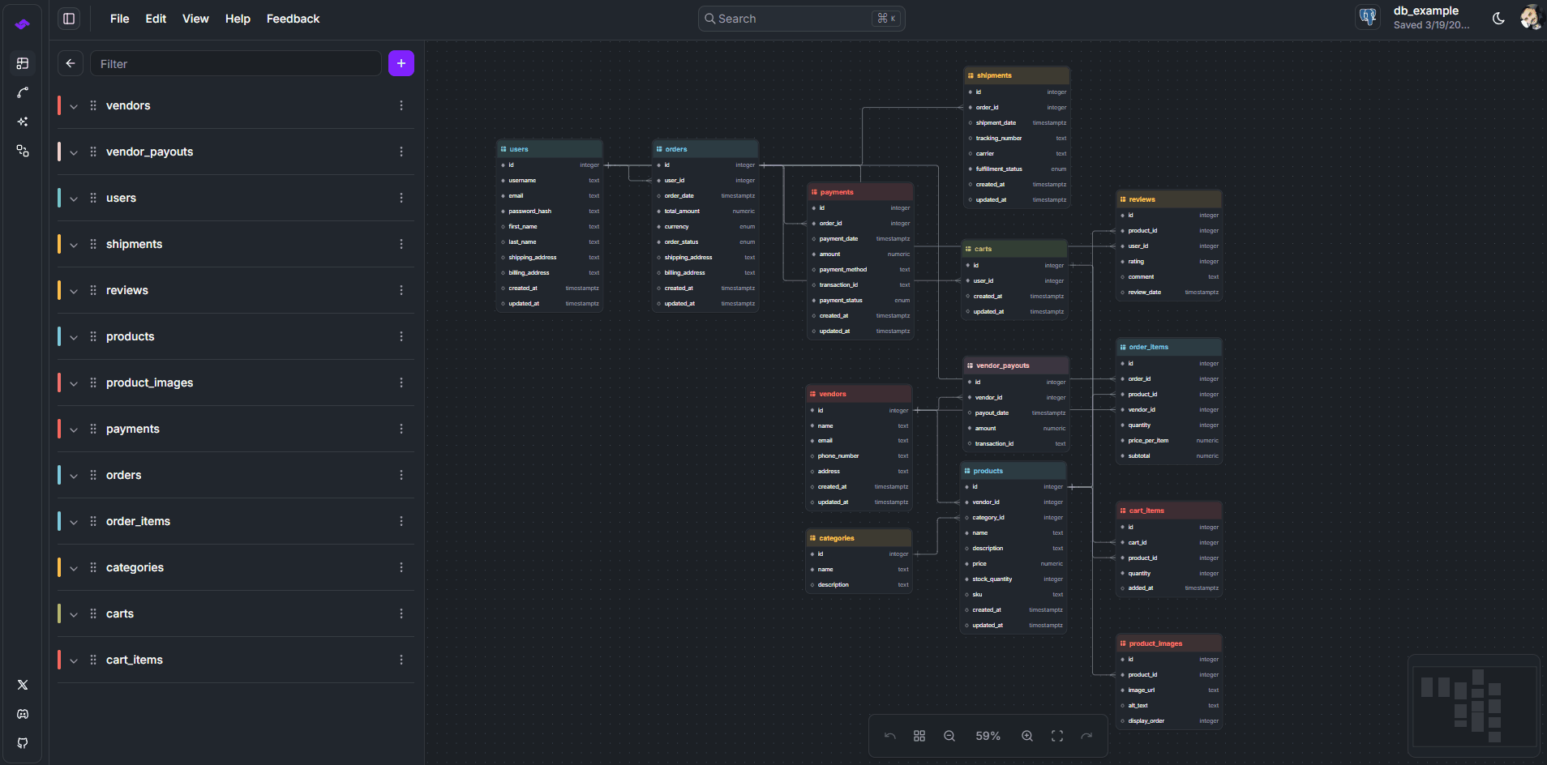The image size is (1547, 765).
Task: Click the undo arrow in bottom toolbar
Action: pos(890,736)
